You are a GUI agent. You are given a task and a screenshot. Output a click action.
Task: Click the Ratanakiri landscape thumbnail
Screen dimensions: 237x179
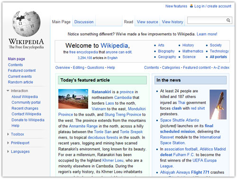click(73, 99)
